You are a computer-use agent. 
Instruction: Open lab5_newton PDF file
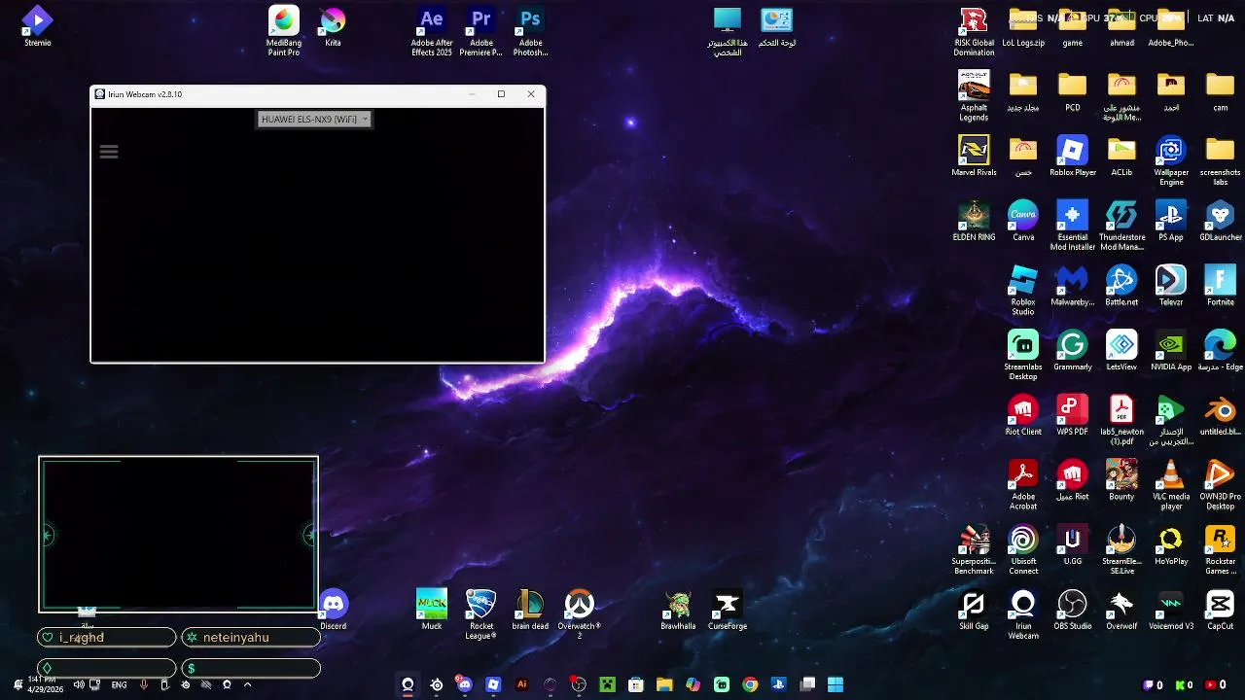pos(1121,420)
